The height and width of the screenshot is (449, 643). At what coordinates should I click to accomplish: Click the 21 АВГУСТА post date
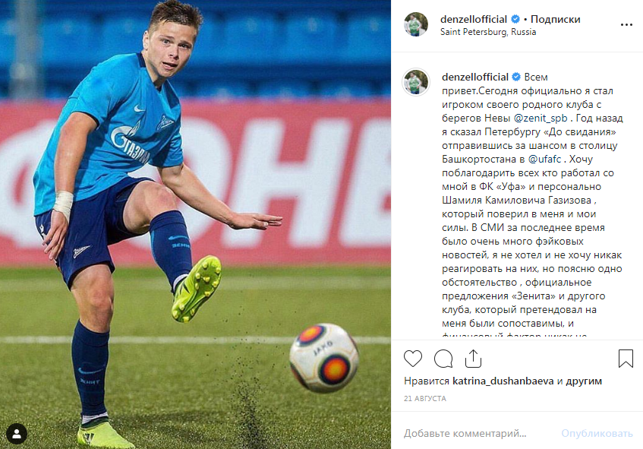(x=425, y=399)
